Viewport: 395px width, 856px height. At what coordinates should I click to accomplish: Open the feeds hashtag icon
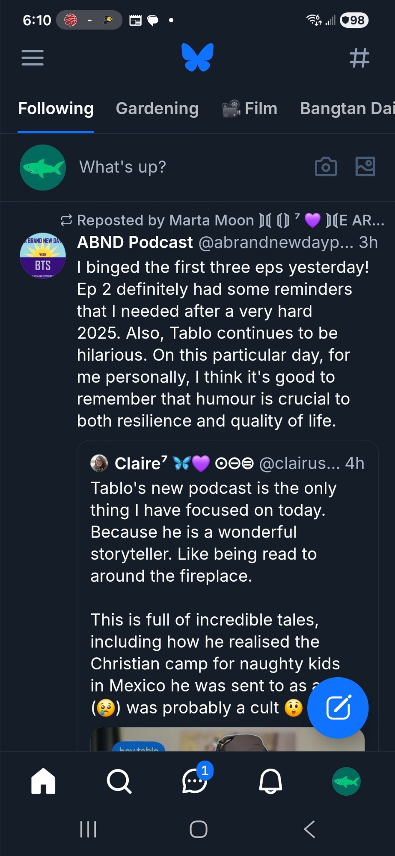click(359, 58)
